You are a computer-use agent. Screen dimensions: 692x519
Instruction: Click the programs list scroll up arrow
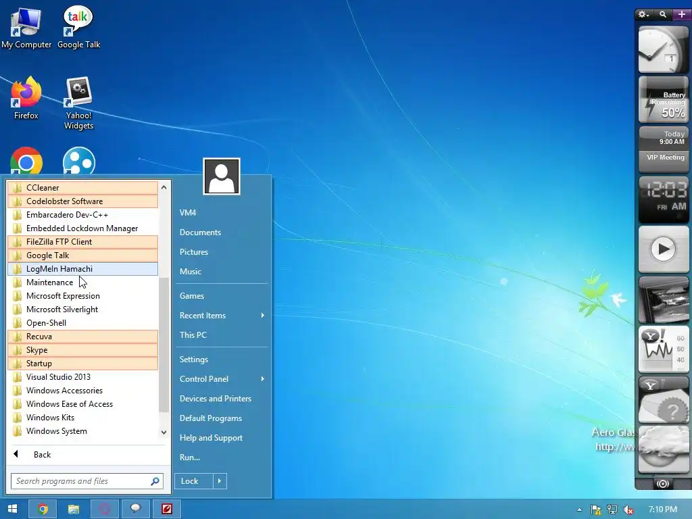click(164, 187)
